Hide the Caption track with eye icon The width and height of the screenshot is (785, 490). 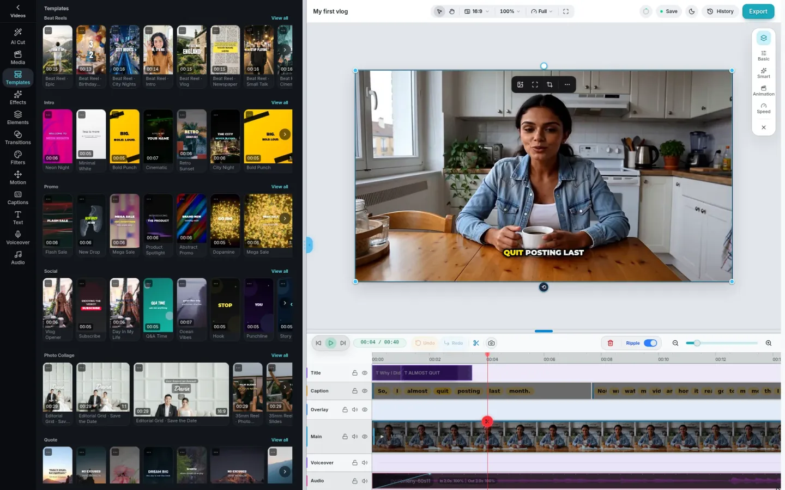pyautogui.click(x=365, y=391)
